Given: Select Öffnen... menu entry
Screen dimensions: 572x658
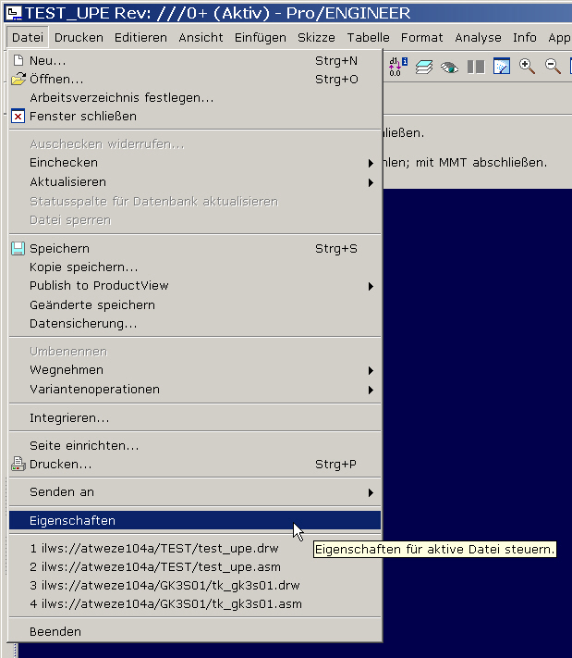Looking at the screenshot, I should click(x=195, y=79).
